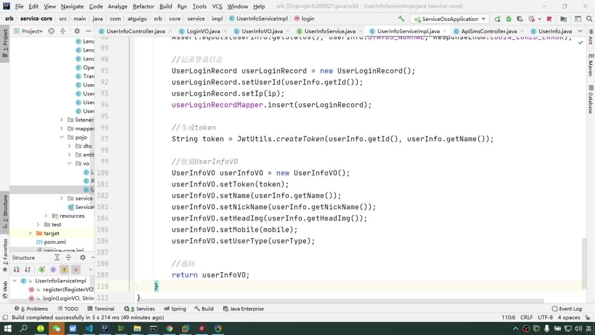
Task: Select pom.xml in project tree
Action: pyautogui.click(x=55, y=242)
